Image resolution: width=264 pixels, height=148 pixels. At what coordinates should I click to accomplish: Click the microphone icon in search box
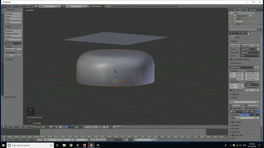[51, 145]
